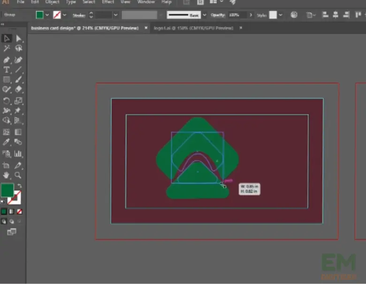Click the Recolor Artwork wheel icon
Image resolution: width=366 pixels, height=284 pixels.
pos(294,15)
